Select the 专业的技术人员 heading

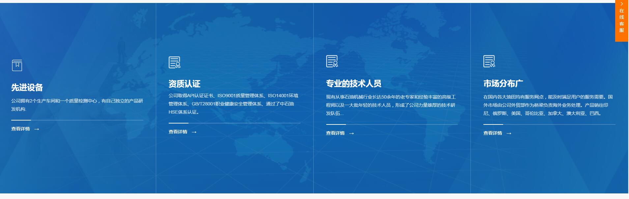click(354, 84)
